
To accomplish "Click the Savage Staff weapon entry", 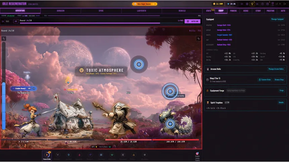I will (224, 25).
